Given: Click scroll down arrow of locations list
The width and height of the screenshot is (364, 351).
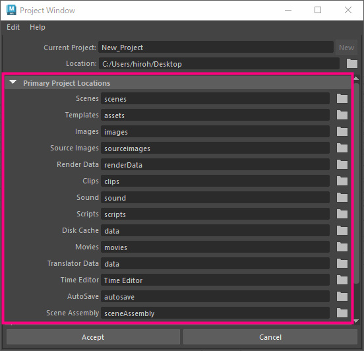Looking at the screenshot, I should click(356, 321).
